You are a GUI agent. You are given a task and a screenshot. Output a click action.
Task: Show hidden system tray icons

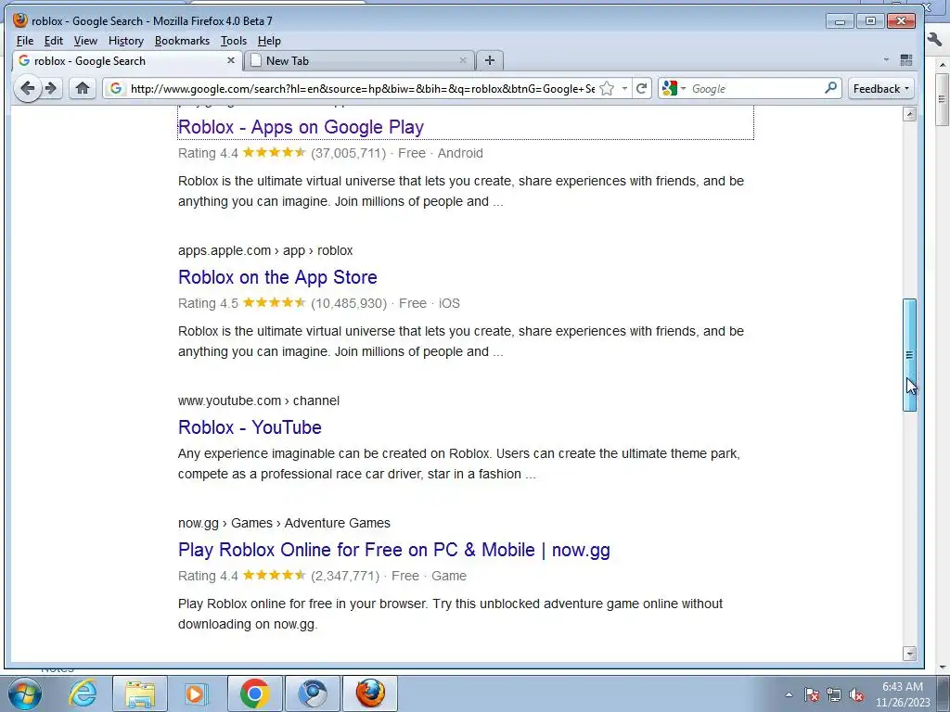[x=789, y=695]
